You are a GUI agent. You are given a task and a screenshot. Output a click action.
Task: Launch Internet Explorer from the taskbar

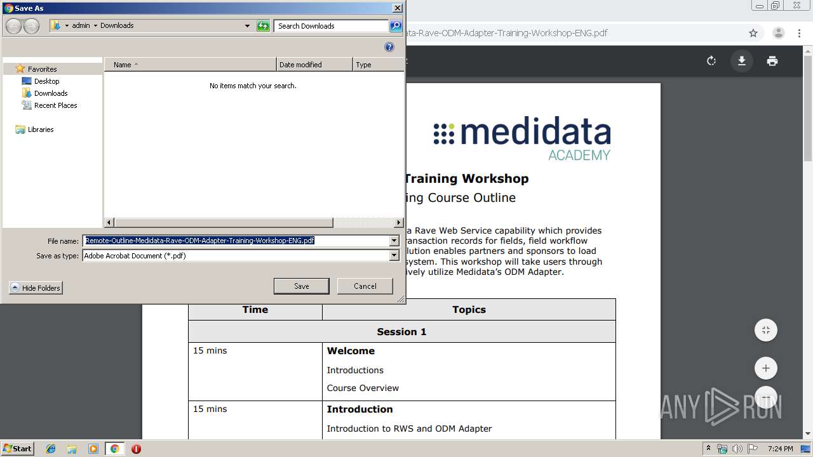pyautogui.click(x=51, y=449)
